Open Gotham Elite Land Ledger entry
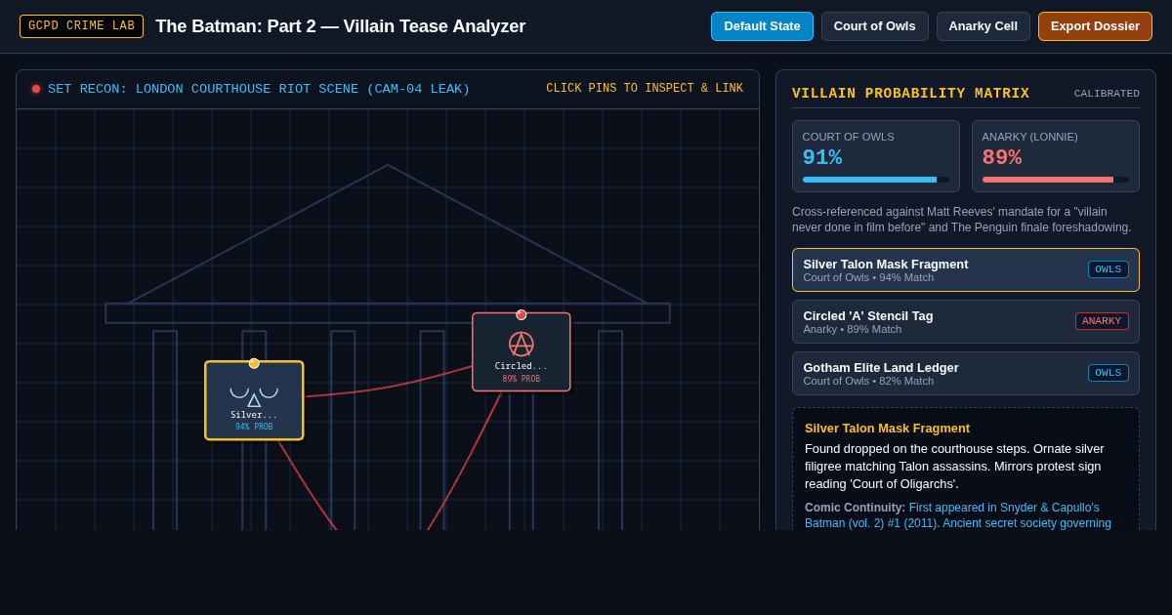 pos(966,374)
